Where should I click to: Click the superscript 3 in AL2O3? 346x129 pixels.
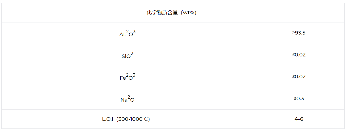134,31
